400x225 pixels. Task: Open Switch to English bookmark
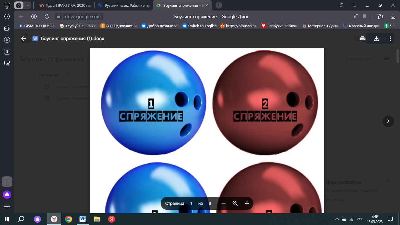(x=199, y=26)
